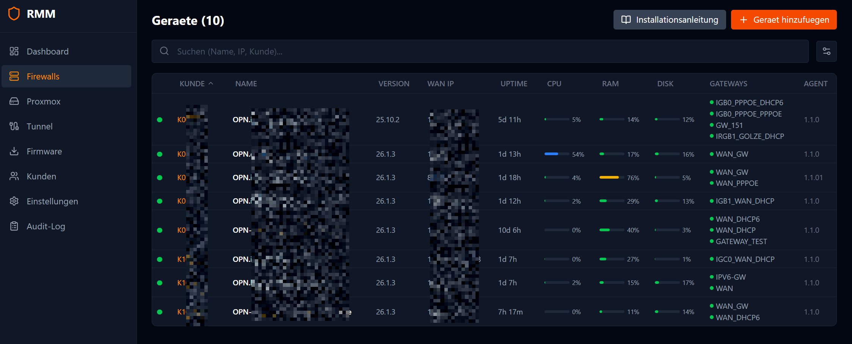Screen dimensions: 852x344
Task: Open Einstellungen settings page
Action: (x=66, y=201)
